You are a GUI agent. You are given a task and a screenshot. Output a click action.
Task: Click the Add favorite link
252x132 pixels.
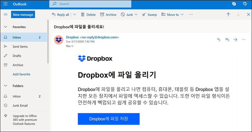21,74
